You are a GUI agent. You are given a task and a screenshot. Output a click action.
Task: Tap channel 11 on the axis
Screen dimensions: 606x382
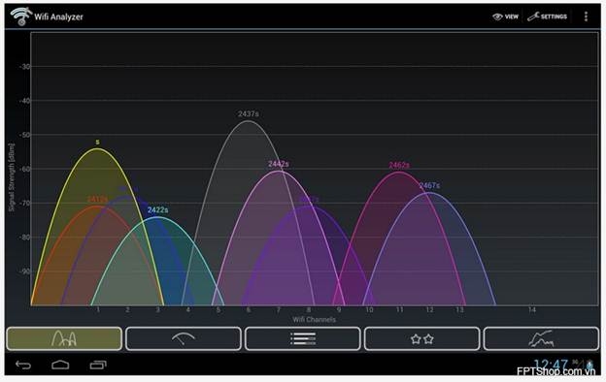click(399, 310)
